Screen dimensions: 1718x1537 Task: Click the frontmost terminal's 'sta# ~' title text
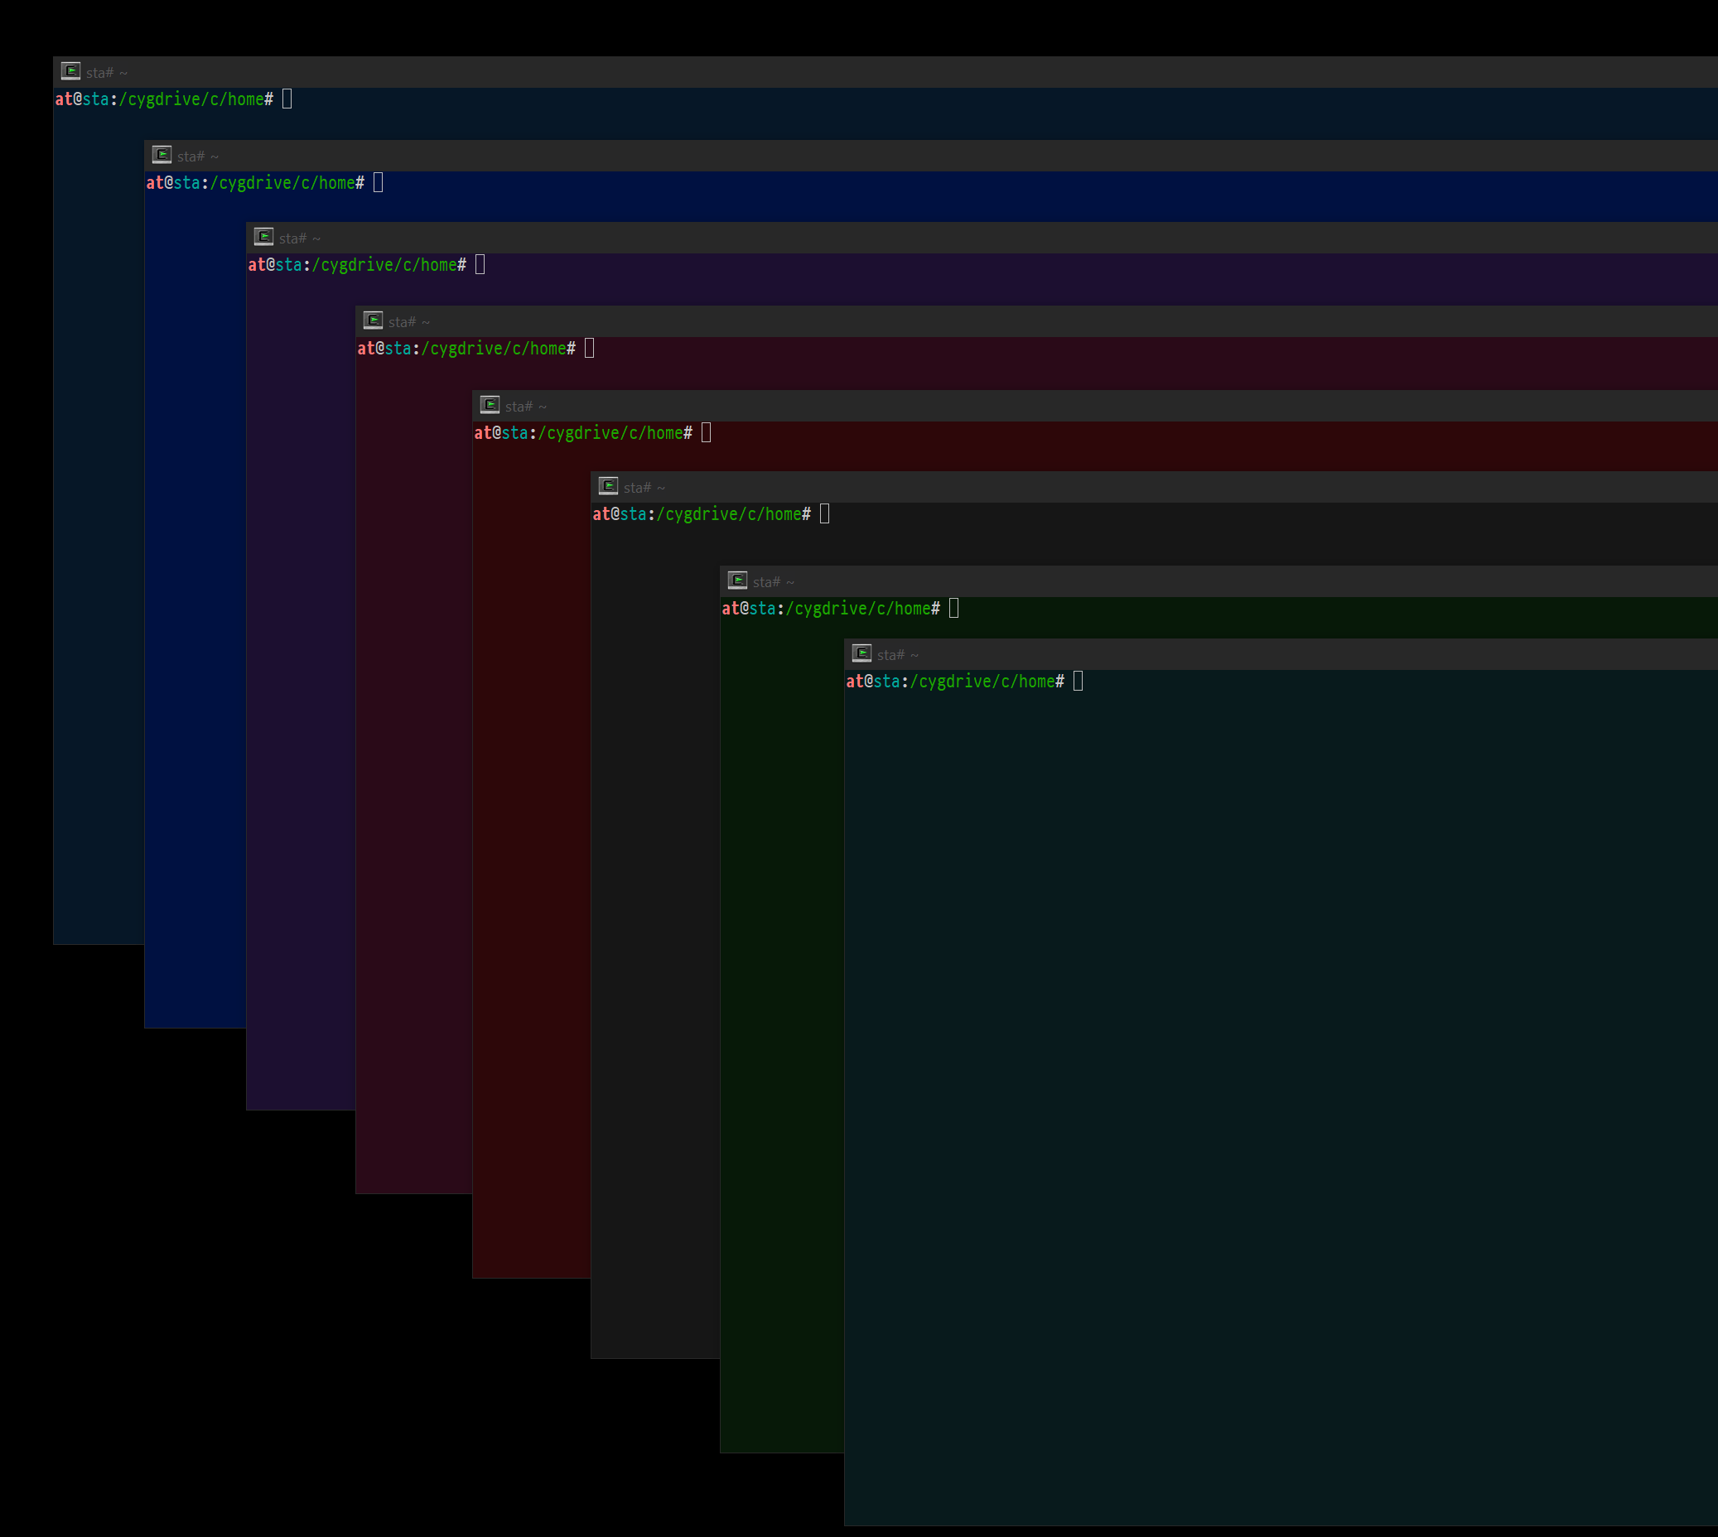pos(897,655)
